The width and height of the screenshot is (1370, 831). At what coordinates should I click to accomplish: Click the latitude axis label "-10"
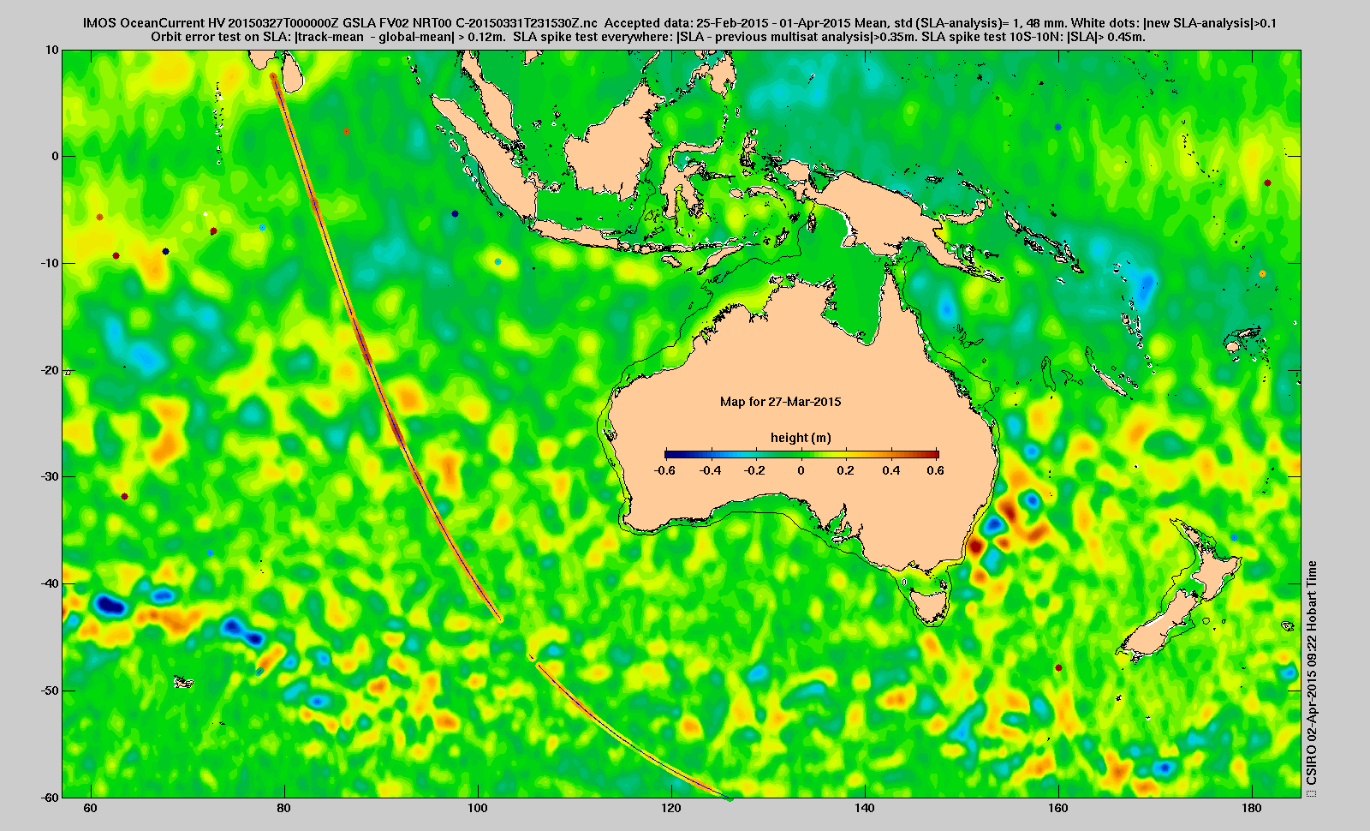click(x=50, y=263)
